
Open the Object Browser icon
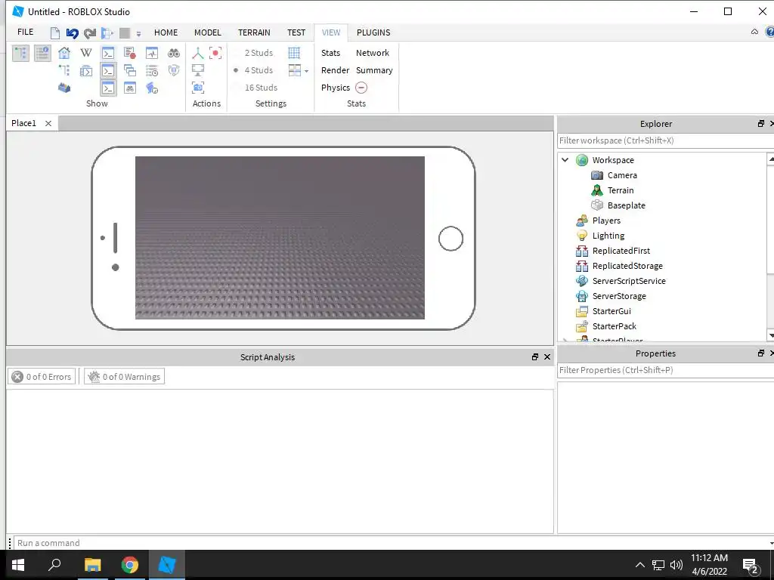pos(86,70)
